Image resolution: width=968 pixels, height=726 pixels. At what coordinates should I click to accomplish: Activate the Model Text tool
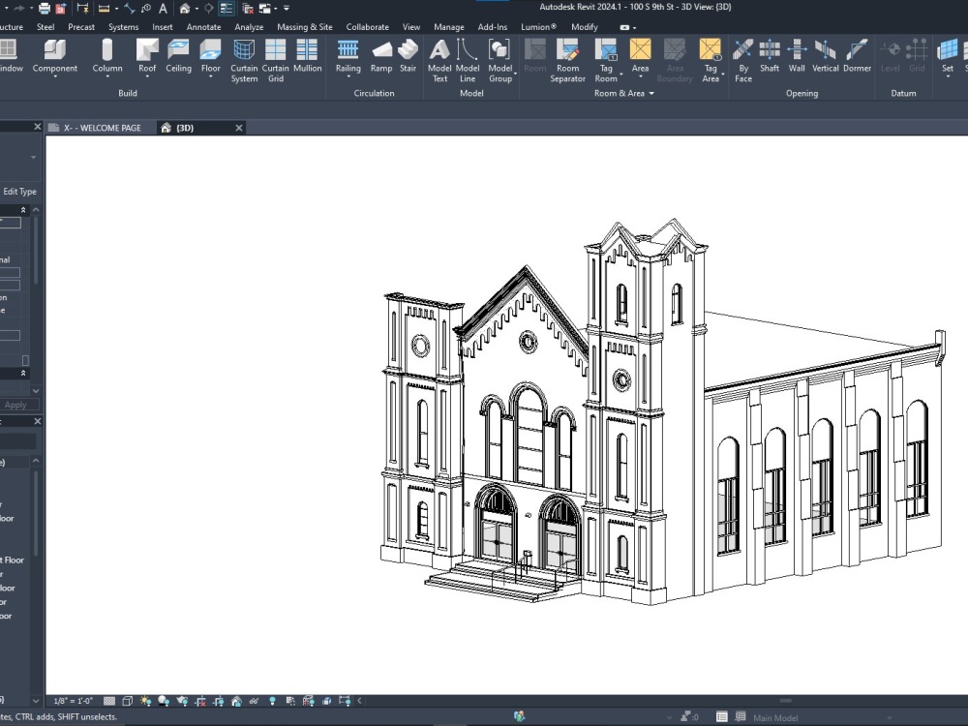tap(439, 60)
